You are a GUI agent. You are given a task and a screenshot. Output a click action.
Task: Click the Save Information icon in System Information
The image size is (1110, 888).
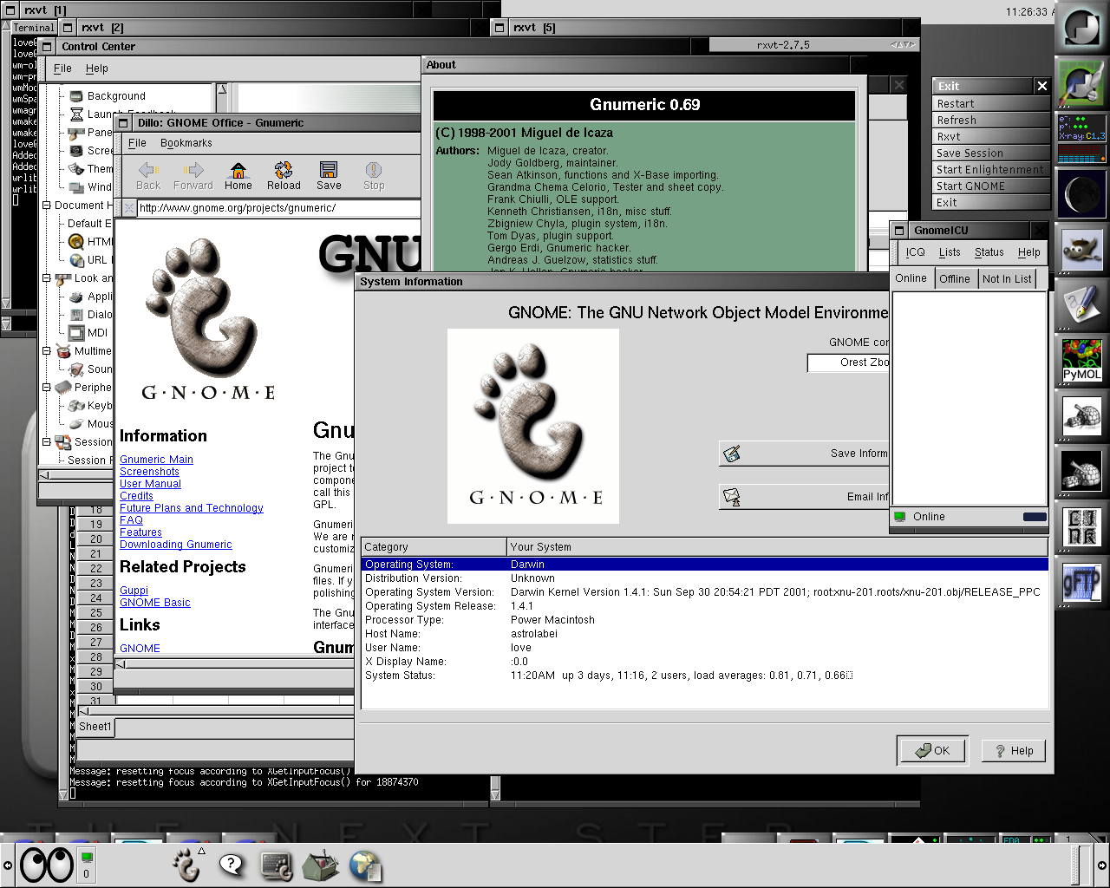pos(732,454)
